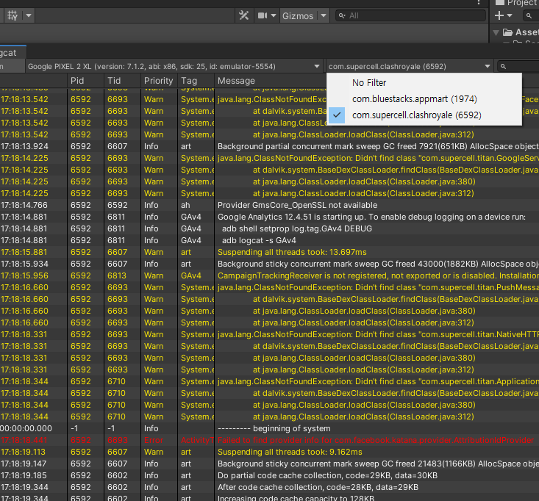Open the camera settings dropdown arrow
This screenshot has width=539, height=501.
click(x=274, y=16)
